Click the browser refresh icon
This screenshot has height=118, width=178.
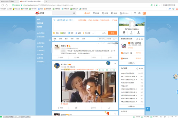coord(3,5)
